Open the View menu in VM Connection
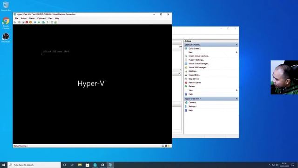This screenshot has width=298, height=168. pyautogui.click(x=50, y=18)
